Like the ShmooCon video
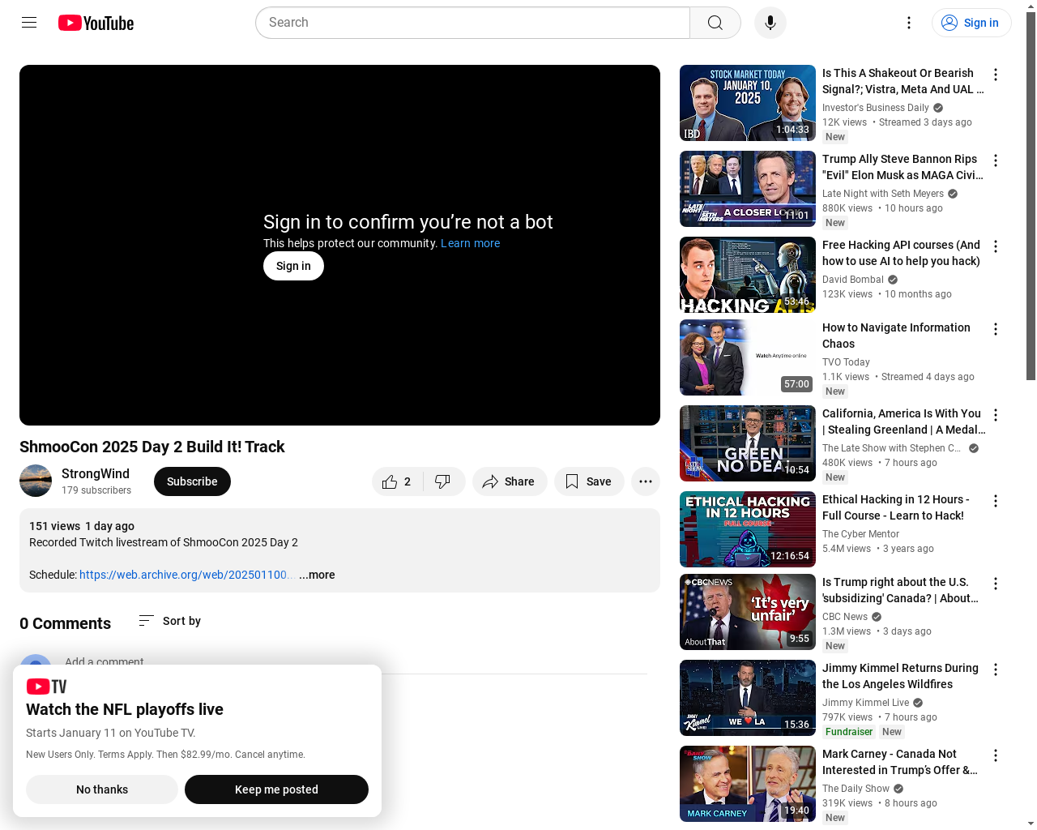 396,481
